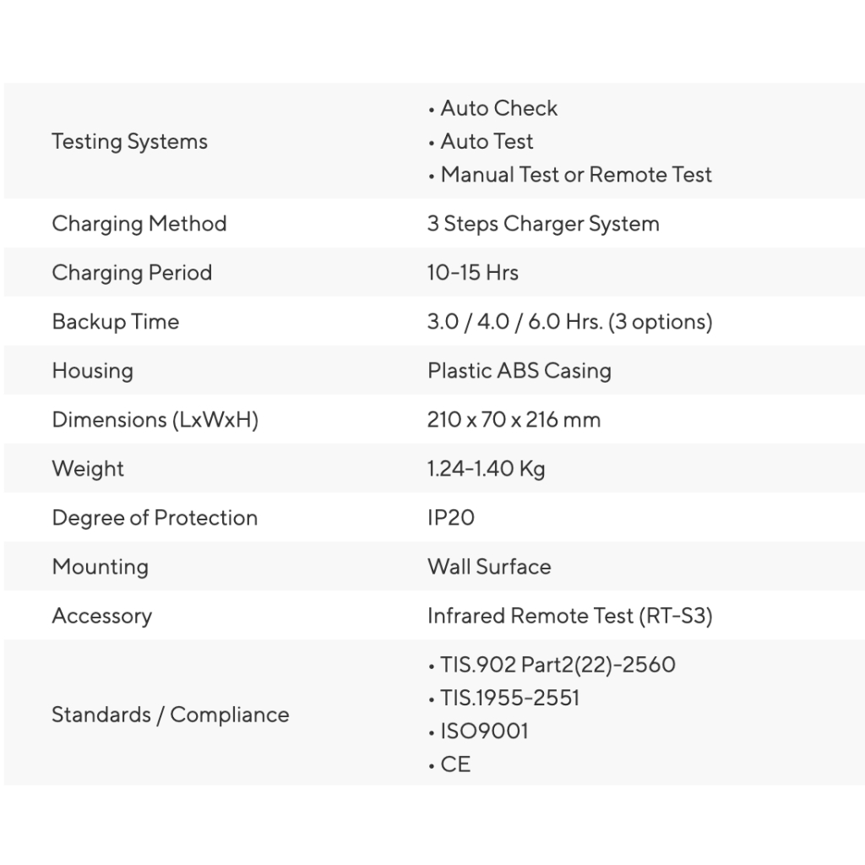Select the 3 Steps Charger System value
The width and height of the screenshot is (865, 865).
pos(543,223)
